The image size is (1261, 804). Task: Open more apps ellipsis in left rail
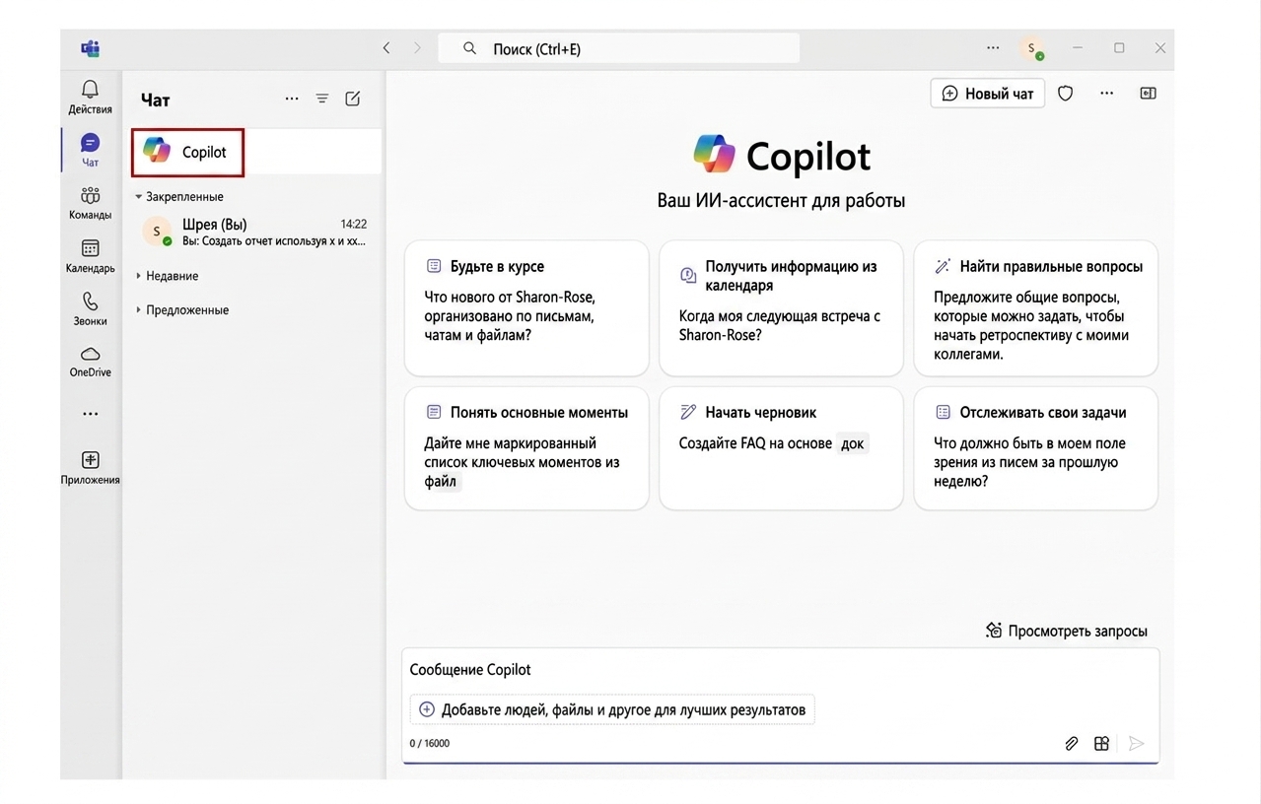tap(90, 414)
